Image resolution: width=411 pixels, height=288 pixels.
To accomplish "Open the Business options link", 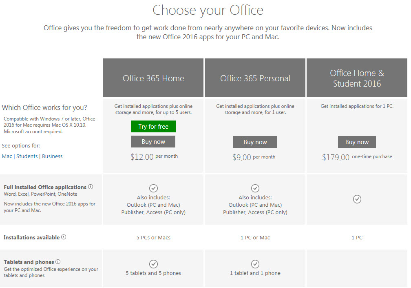I will click(52, 156).
